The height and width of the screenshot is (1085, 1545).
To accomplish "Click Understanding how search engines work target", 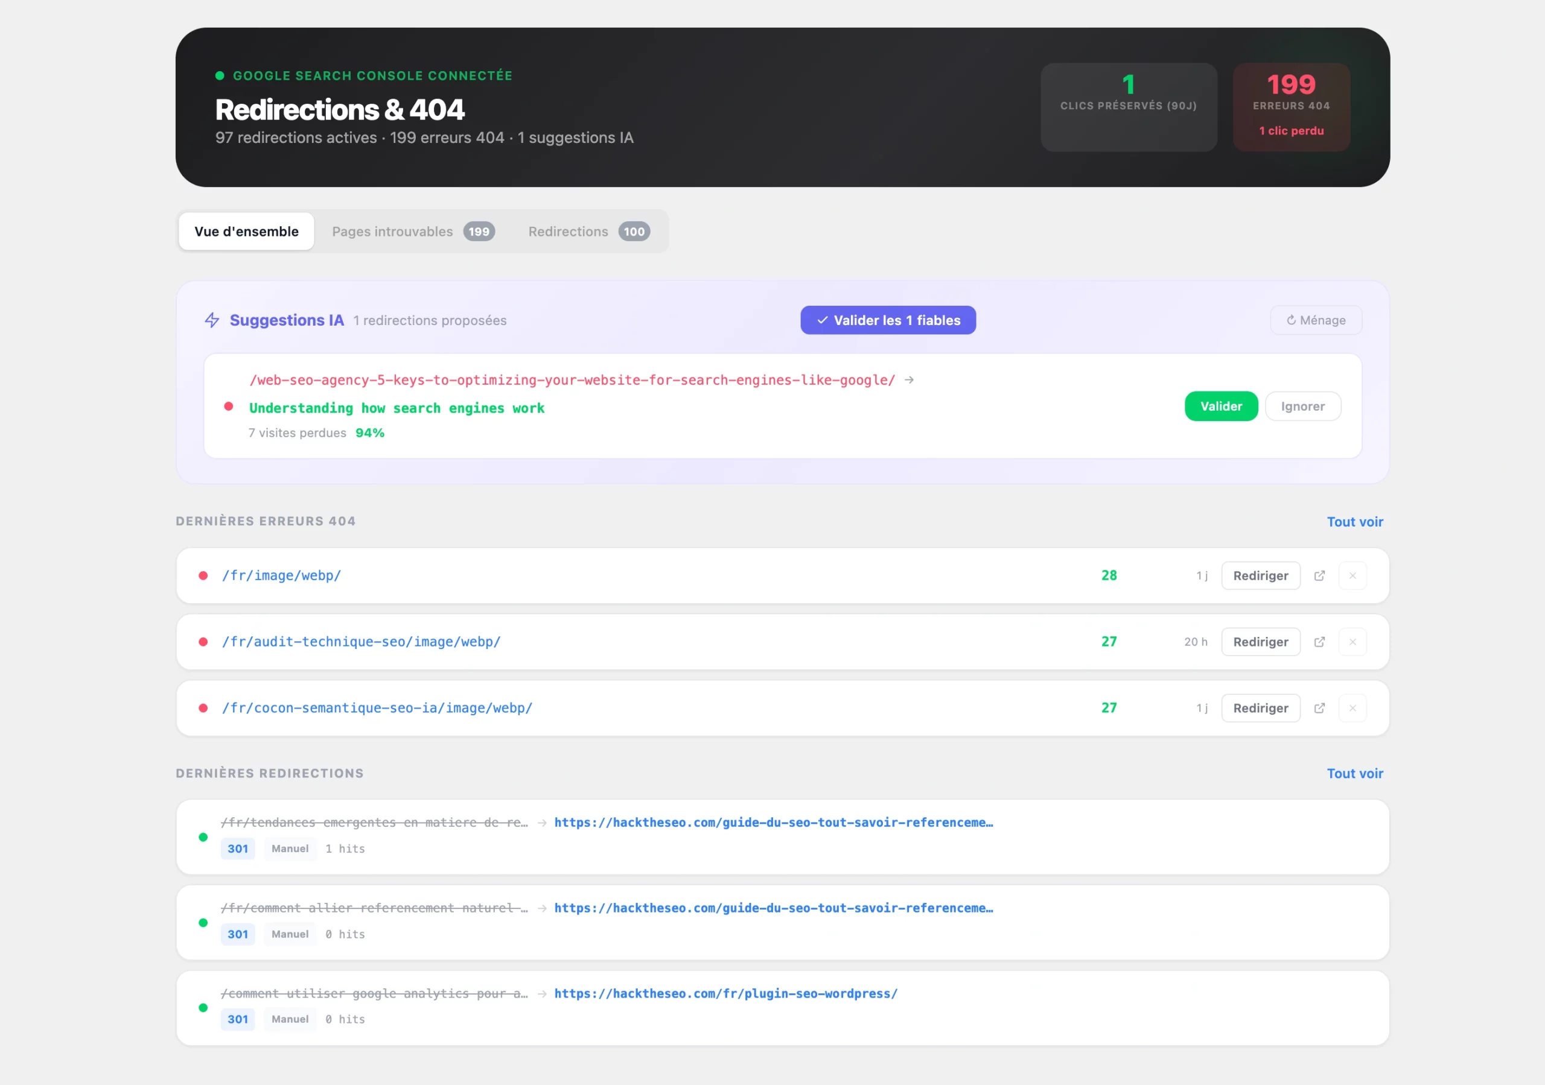I will [397, 408].
